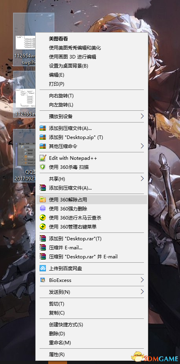Click the orange folder icon for 360解除占用
Viewport: 180px width, 364px height.
[x=43, y=199]
